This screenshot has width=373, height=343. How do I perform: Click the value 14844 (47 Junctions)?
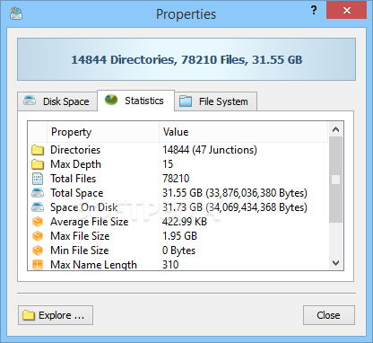(x=210, y=150)
